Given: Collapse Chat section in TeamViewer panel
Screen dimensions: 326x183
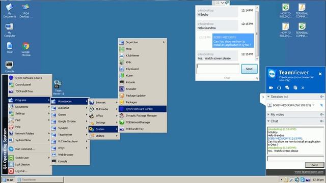Looking at the screenshot, I should (268, 121).
